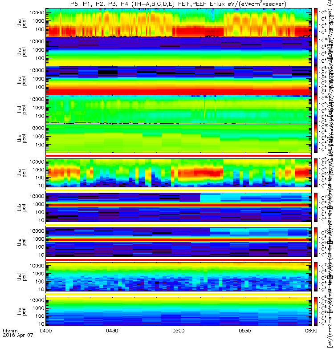Click the 0600 time axis label
Viewport: 334px width, 356px height.
[311, 331]
